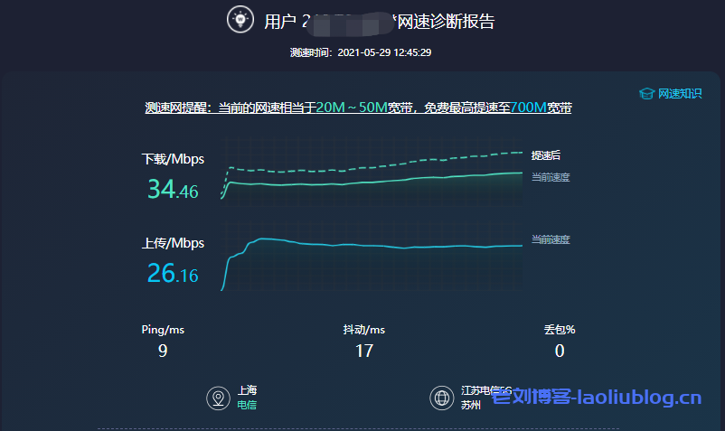Click the 当前速度 label on the download chart

(550, 177)
